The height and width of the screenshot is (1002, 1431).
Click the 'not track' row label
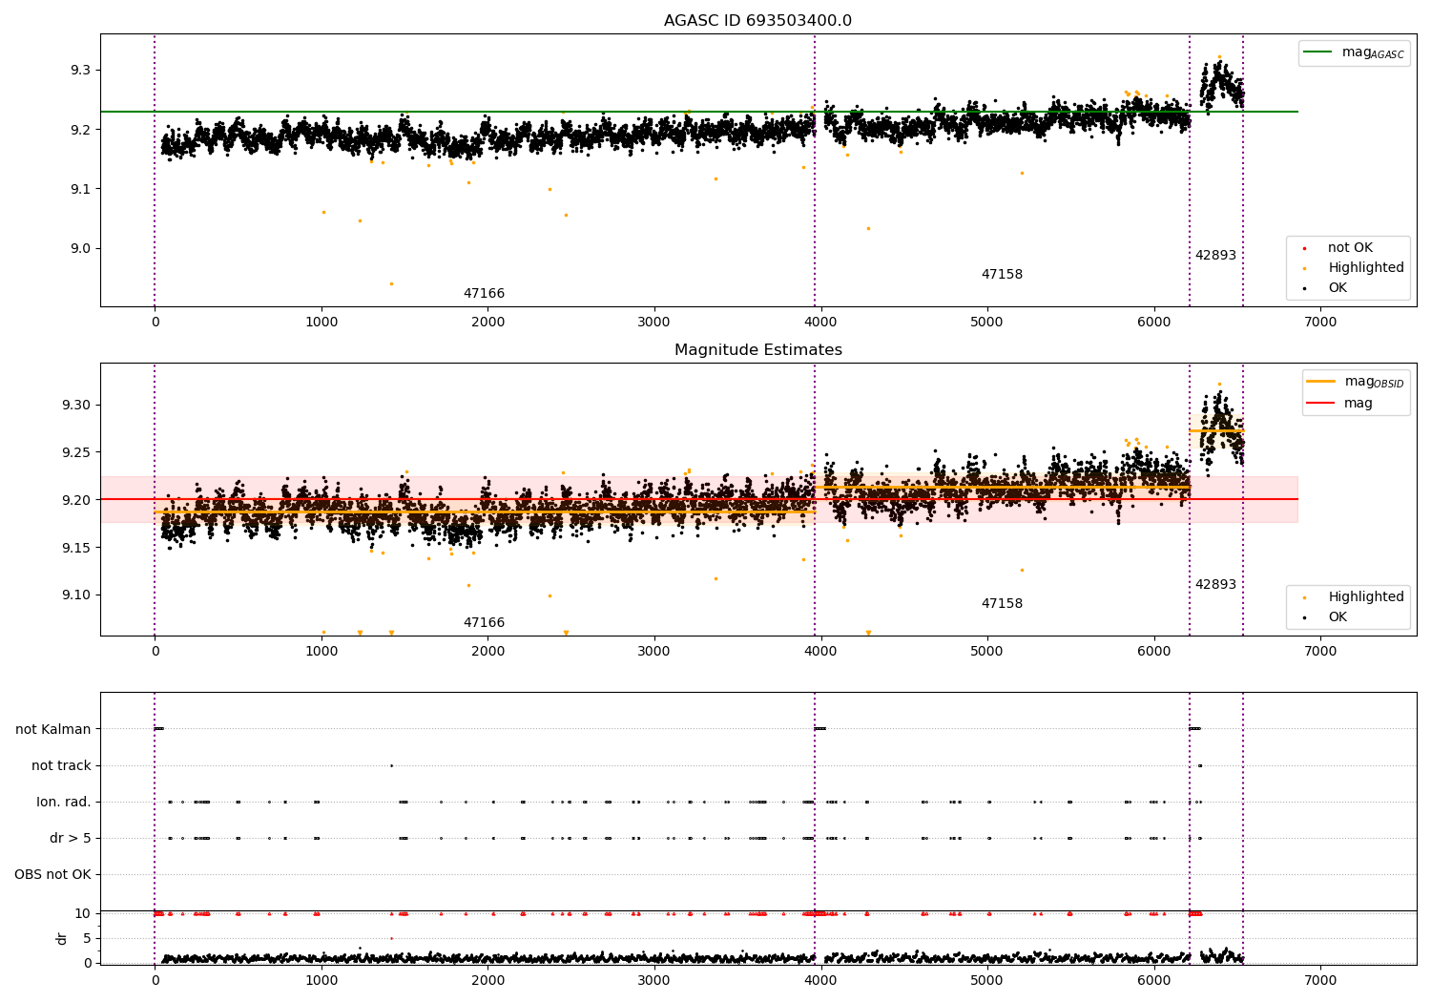tap(61, 765)
